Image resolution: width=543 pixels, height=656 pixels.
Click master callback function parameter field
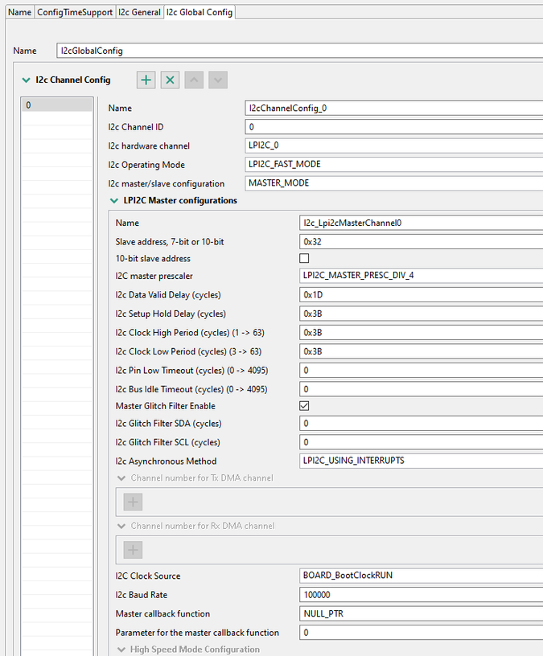point(421,633)
